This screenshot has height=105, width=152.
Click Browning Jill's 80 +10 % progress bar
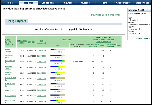pos(58,61)
